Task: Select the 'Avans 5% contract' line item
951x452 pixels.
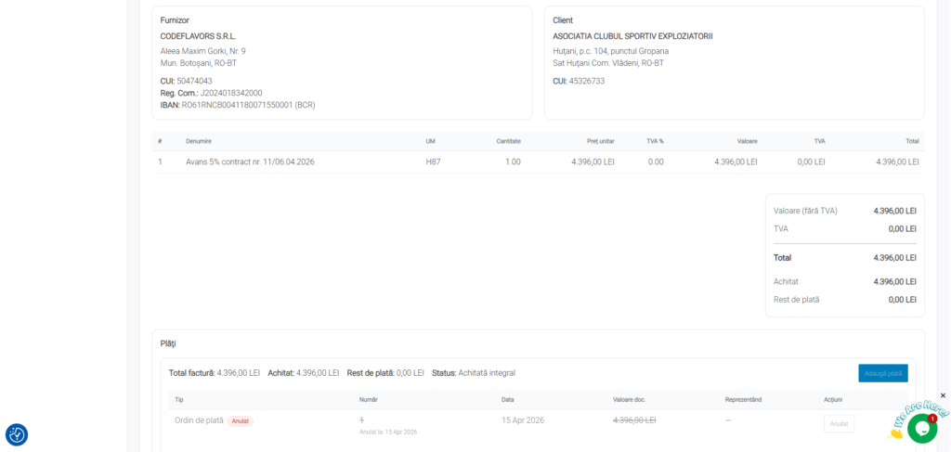Action: click(x=250, y=161)
